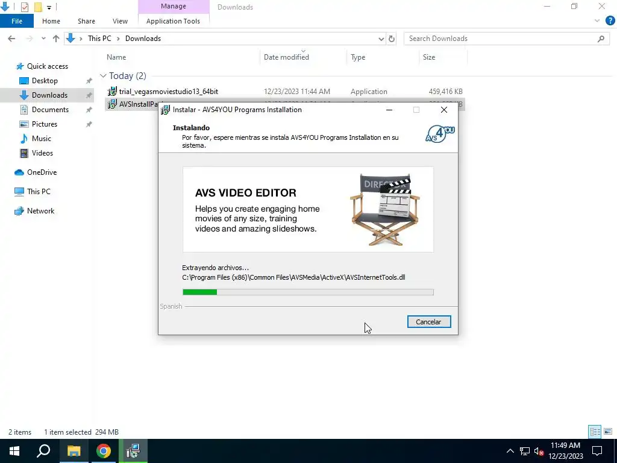Click the pin icon beside Desktop
The height and width of the screenshot is (463, 617).
(x=89, y=81)
